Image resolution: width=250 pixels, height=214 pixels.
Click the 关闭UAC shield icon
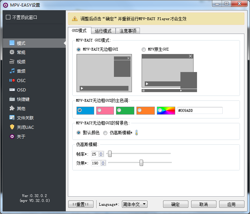tap(12, 127)
